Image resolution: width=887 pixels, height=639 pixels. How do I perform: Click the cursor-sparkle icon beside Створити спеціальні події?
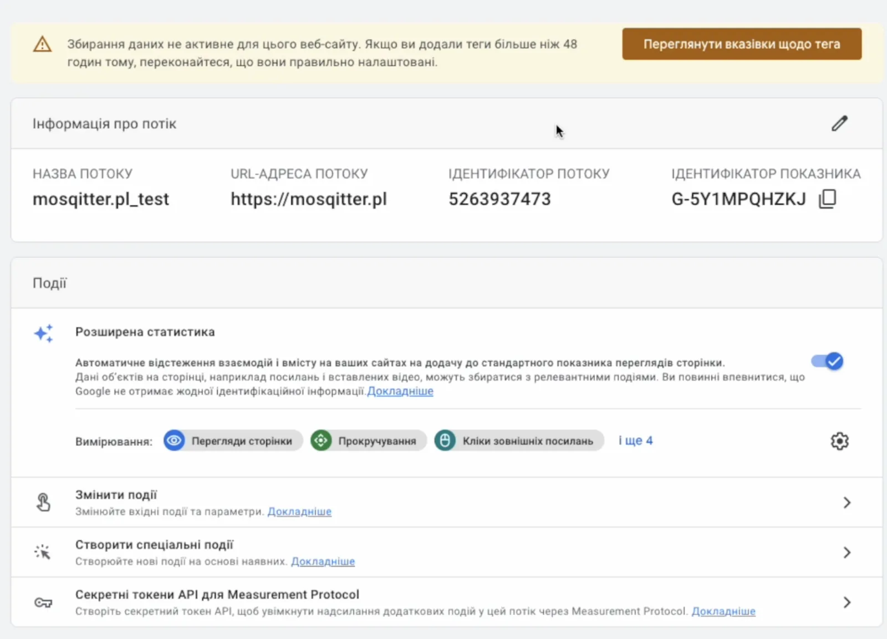point(43,552)
